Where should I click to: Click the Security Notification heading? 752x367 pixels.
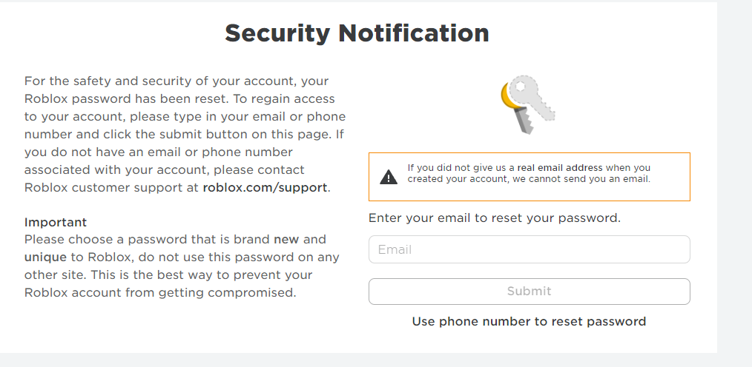tap(357, 33)
